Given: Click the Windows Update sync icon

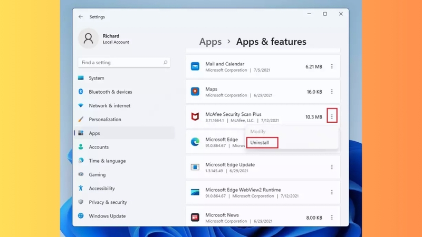Looking at the screenshot, I should (x=81, y=215).
